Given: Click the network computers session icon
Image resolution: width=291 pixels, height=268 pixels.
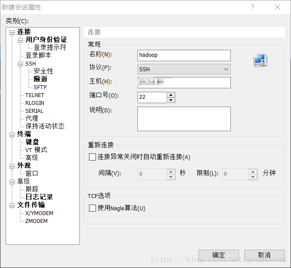Looking at the screenshot, I should point(260,60).
